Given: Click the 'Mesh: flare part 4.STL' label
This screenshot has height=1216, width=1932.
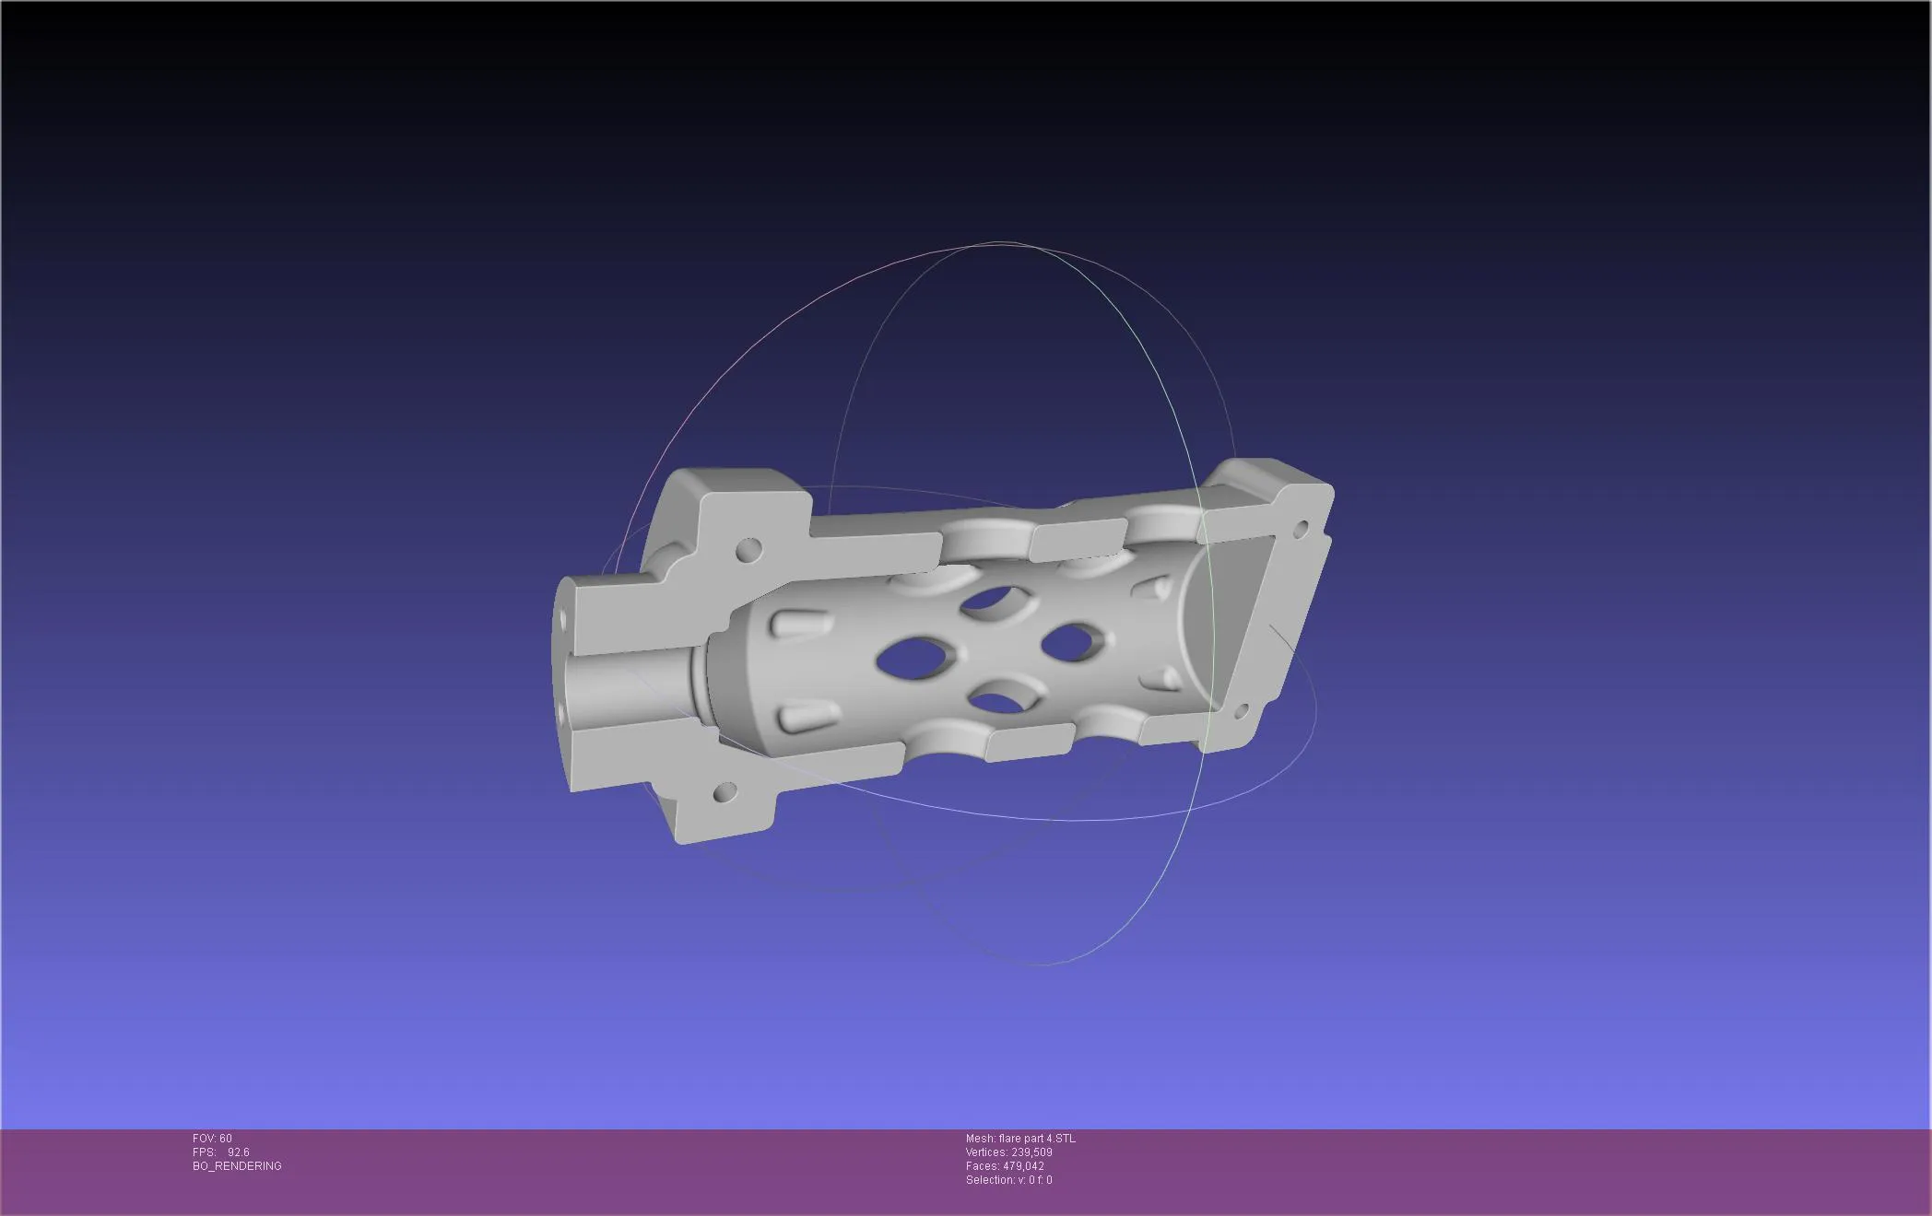Looking at the screenshot, I should tap(1020, 1139).
